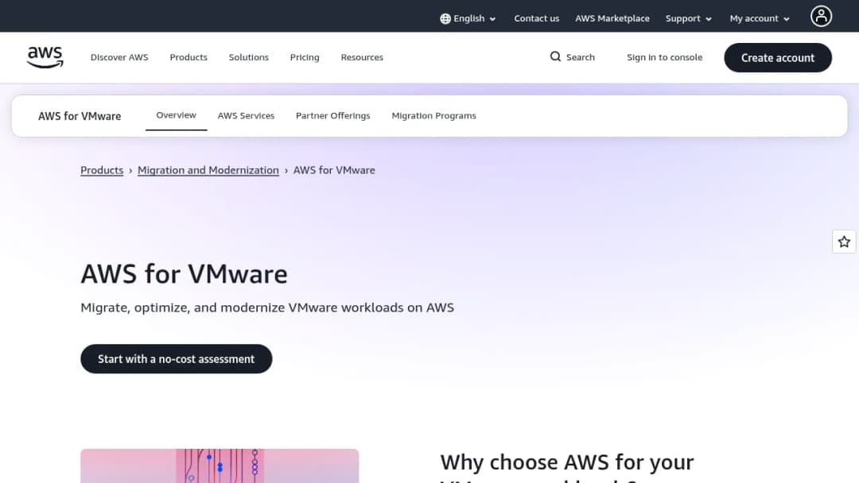The height and width of the screenshot is (483, 859).
Task: Open the Products menu
Action: tap(189, 57)
